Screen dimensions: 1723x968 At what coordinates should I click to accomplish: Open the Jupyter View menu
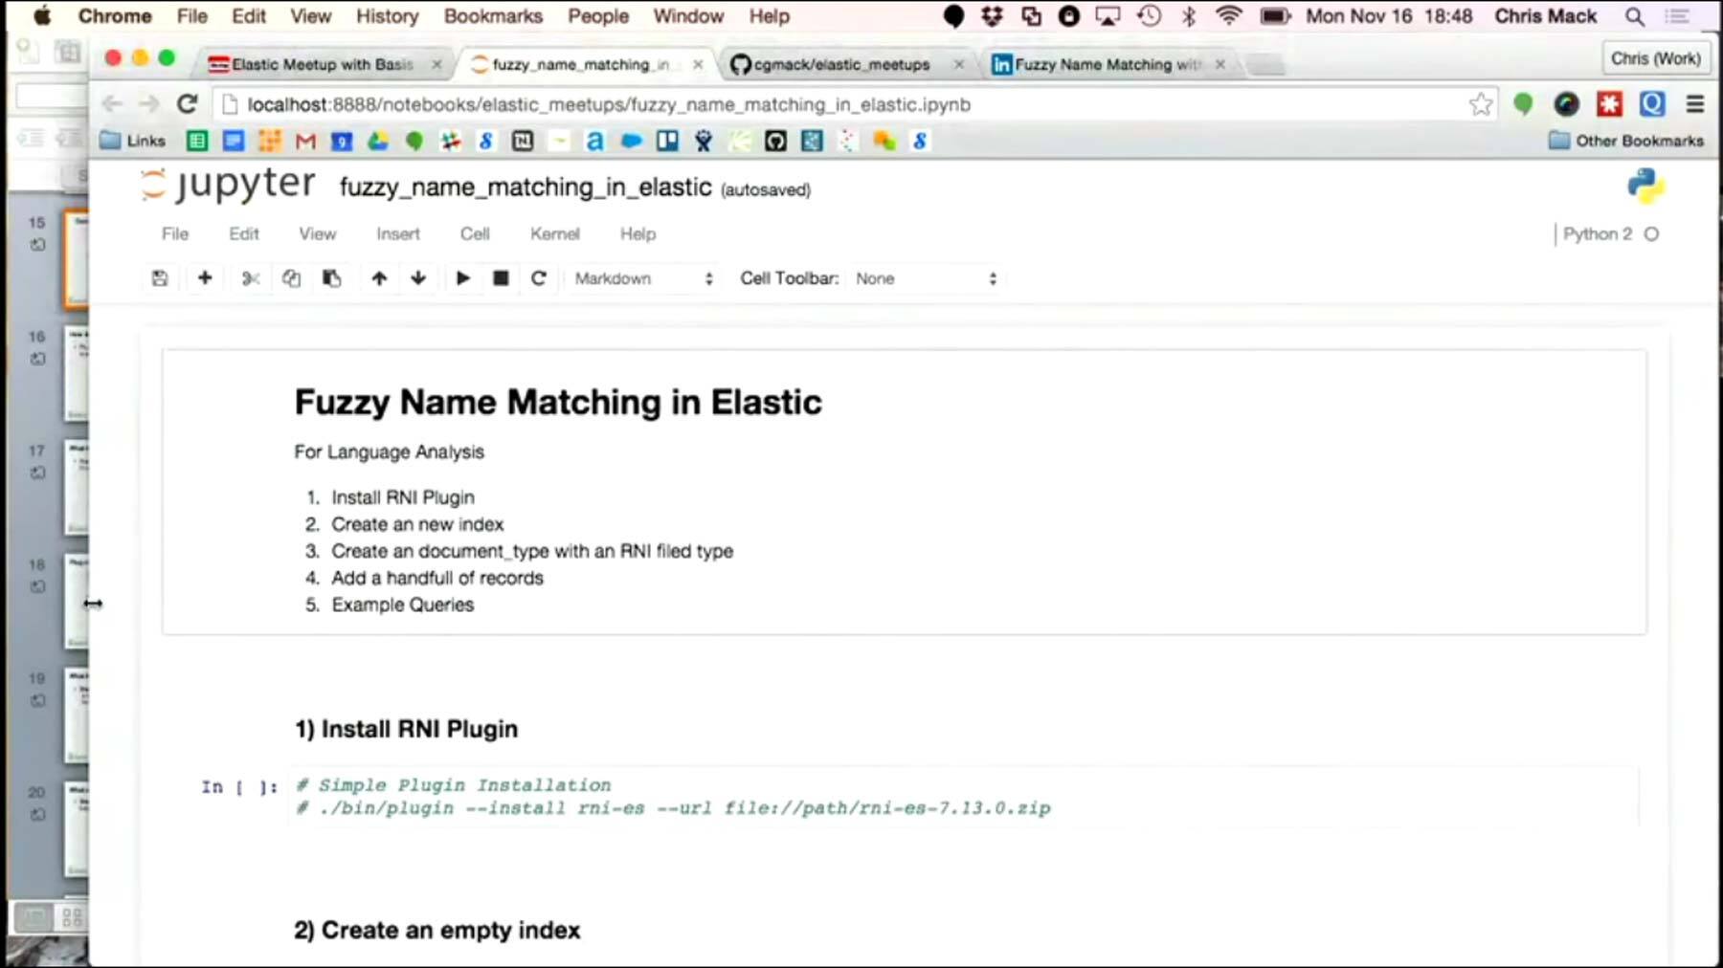point(318,233)
